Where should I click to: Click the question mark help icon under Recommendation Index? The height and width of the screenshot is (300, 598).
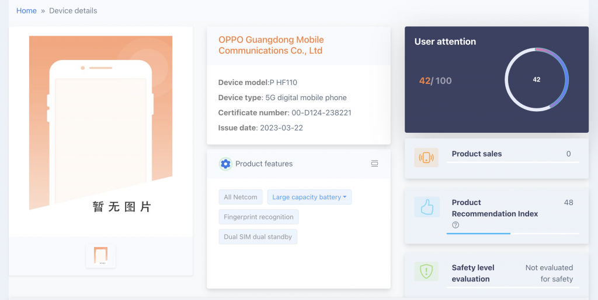tap(456, 225)
